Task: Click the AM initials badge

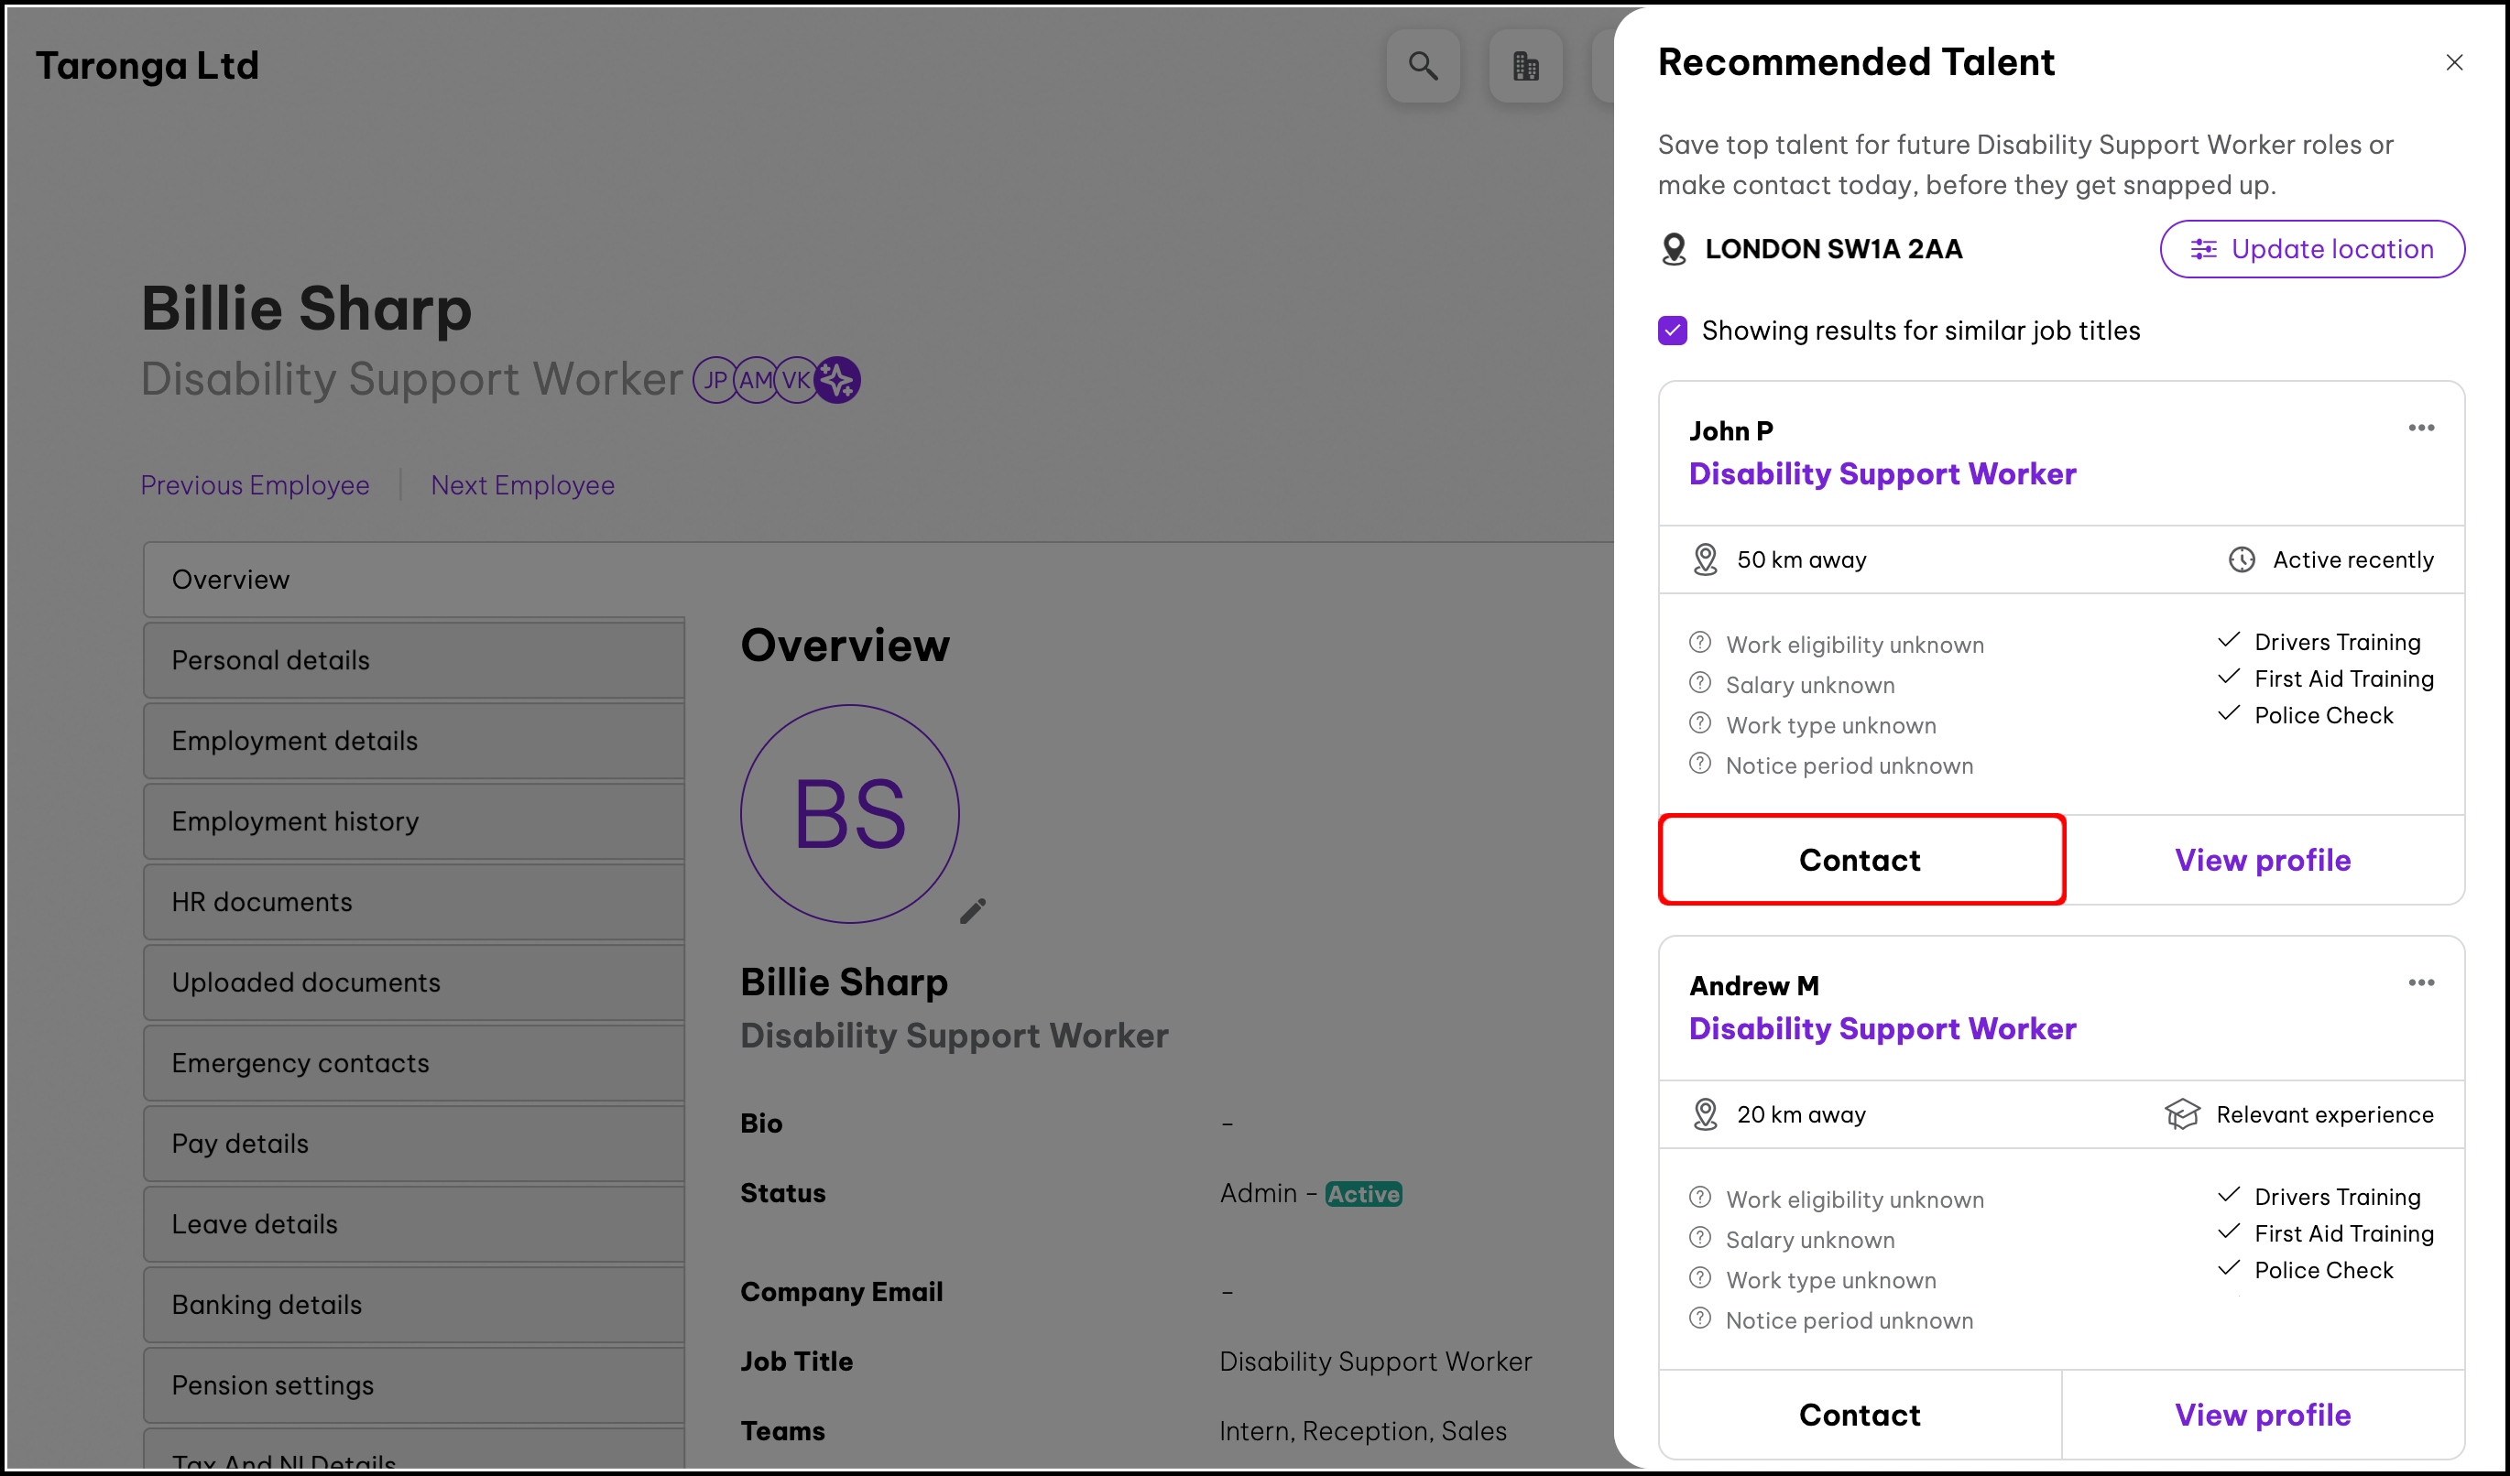Action: (755, 379)
